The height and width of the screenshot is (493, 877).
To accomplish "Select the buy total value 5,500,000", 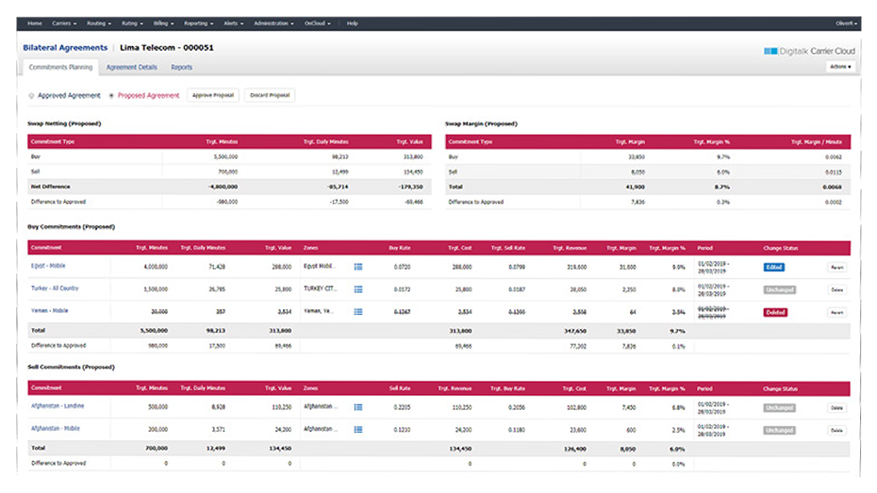I will tap(154, 331).
